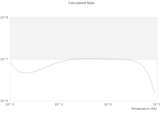This screenshot has height=121, width=162.
Task: Click the 10^1 x-axis tick label
Action: [x=157, y=104]
